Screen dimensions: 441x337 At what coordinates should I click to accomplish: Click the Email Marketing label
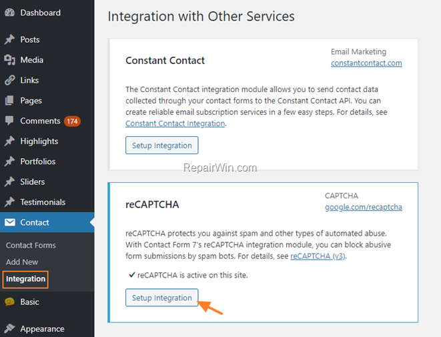[358, 52]
